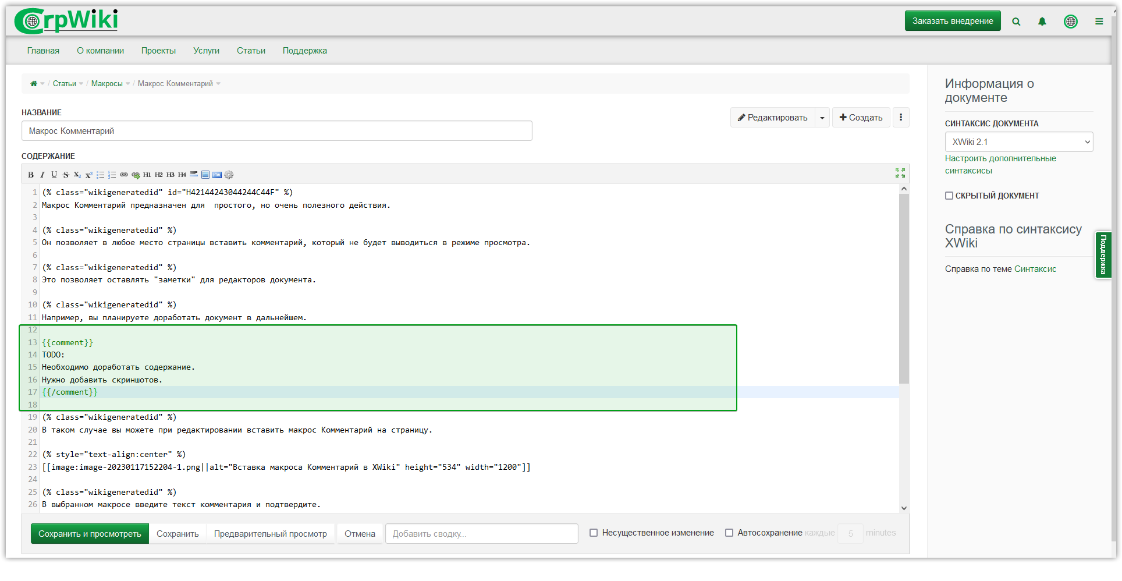Click the Статьи breadcrumb link
This screenshot has height=581, width=1122.
[65, 84]
